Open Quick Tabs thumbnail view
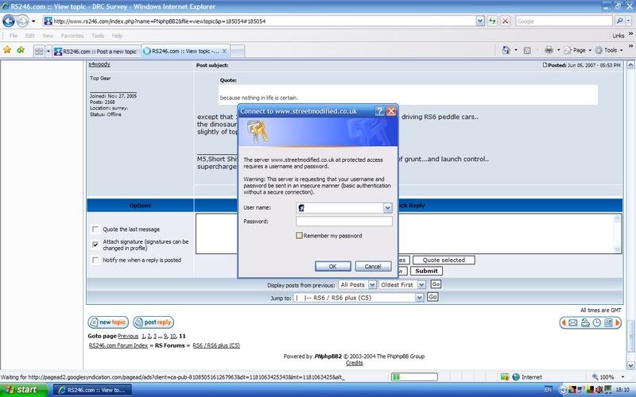This screenshot has height=397, width=636. click(39, 51)
